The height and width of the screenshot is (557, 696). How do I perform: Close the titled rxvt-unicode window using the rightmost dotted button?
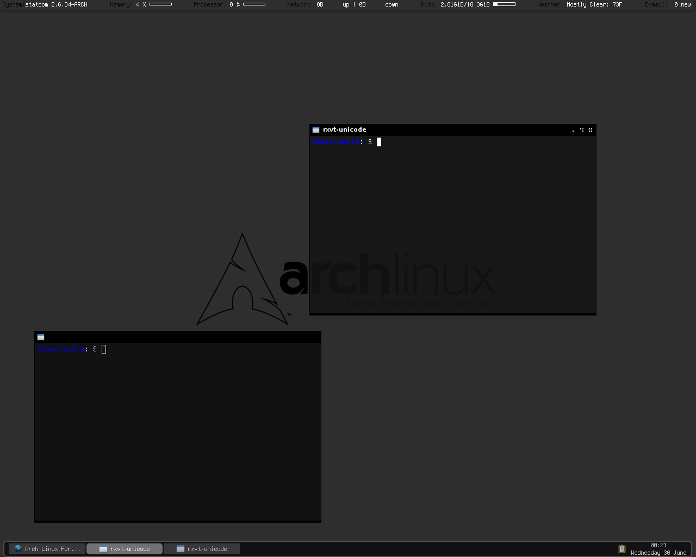click(x=591, y=130)
